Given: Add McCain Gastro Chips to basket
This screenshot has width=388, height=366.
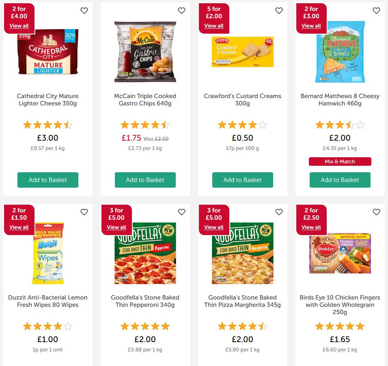Looking at the screenshot, I should click(145, 180).
